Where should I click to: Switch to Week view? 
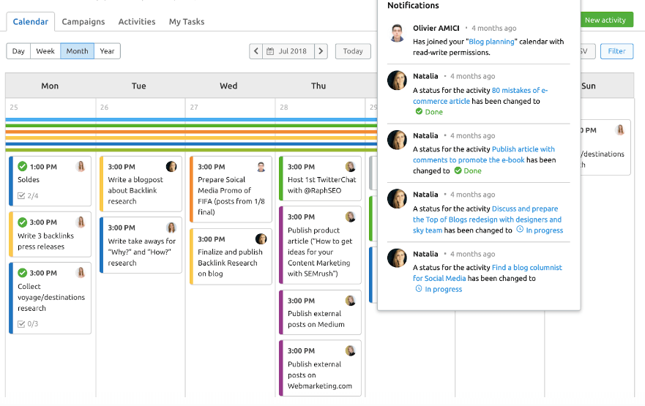45,51
